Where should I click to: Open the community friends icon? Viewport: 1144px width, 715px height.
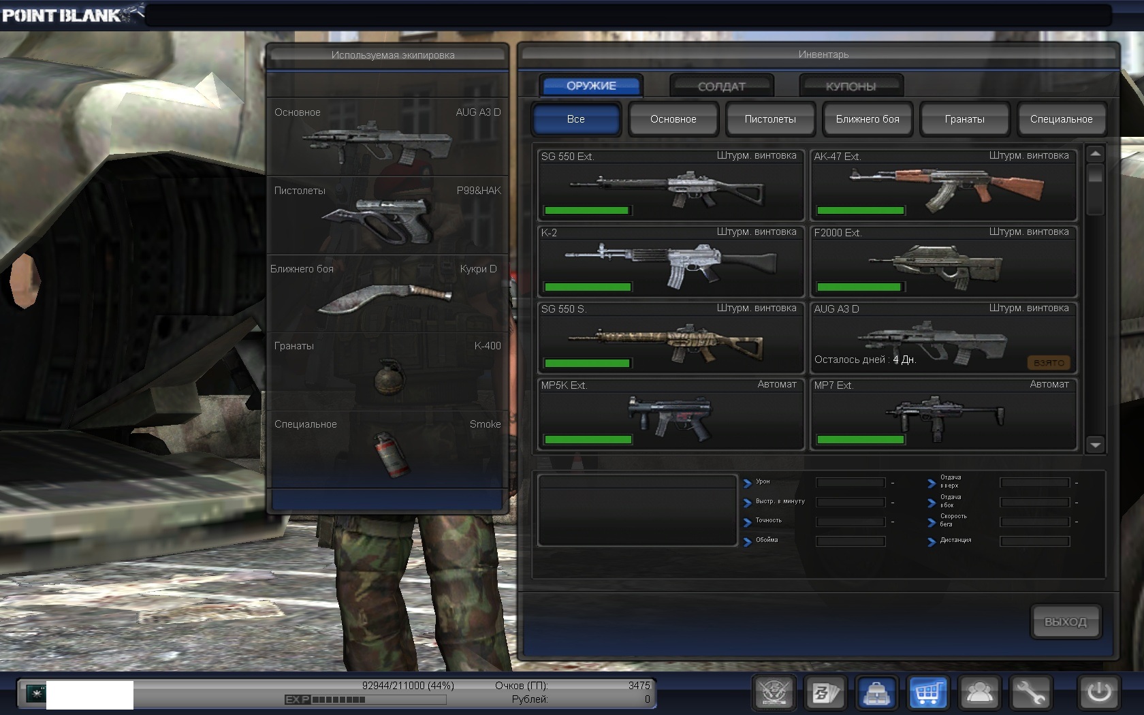(x=979, y=694)
